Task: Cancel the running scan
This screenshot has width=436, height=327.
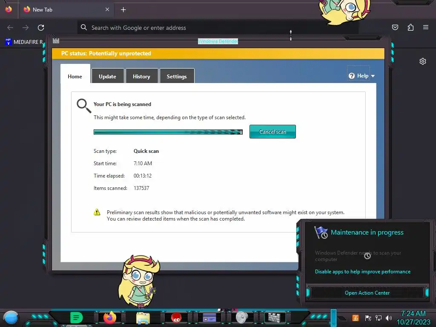Action: (x=272, y=132)
